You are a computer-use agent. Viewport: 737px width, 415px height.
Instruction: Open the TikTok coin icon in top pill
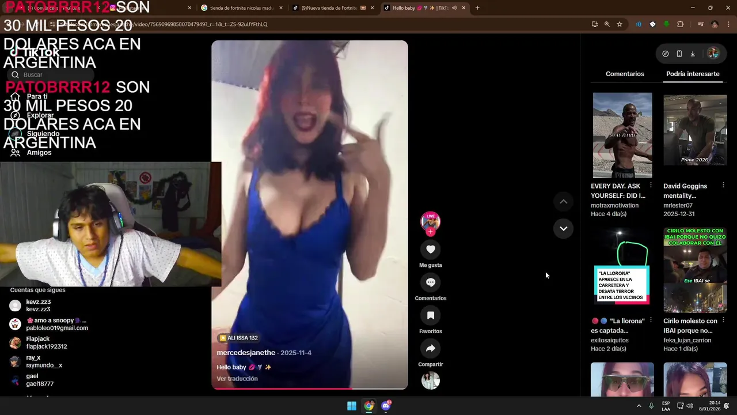pyautogui.click(x=666, y=54)
